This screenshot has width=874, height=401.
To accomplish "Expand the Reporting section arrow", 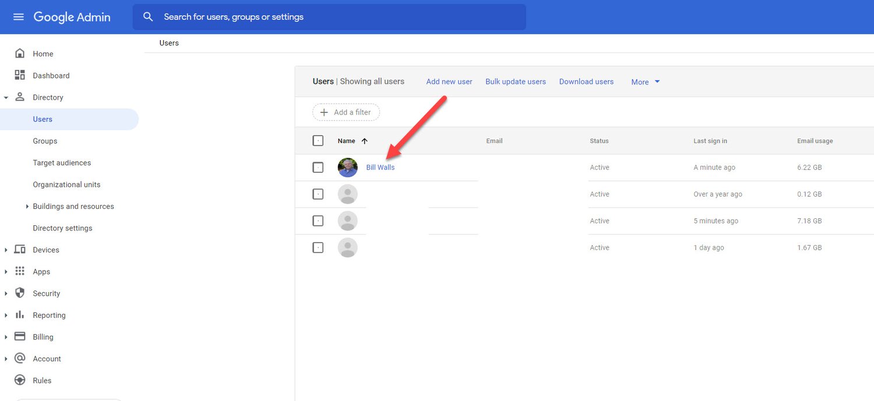I will click(x=6, y=315).
